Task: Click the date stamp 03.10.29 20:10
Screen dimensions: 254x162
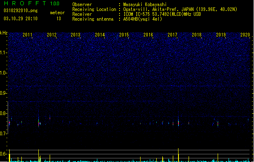Action: pos(21,19)
